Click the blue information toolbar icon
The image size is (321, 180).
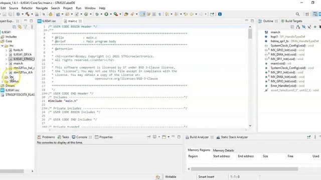[220, 14]
